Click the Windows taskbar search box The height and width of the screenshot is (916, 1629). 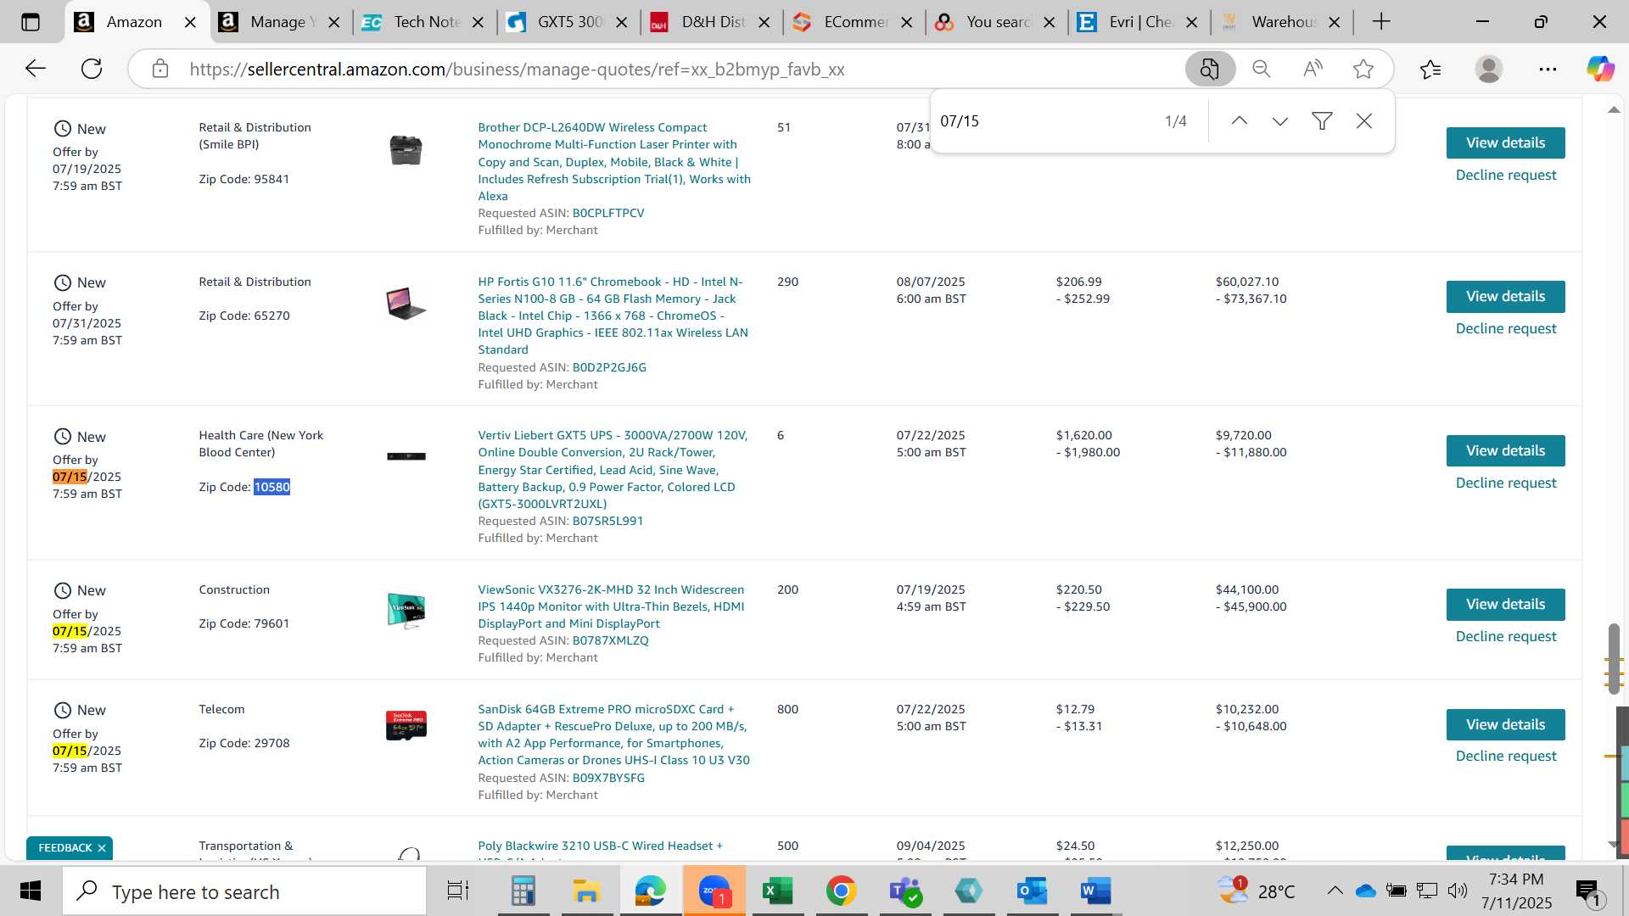coord(245,891)
